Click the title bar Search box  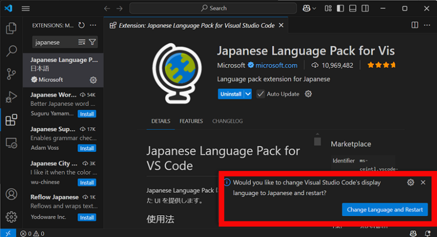(x=213, y=8)
